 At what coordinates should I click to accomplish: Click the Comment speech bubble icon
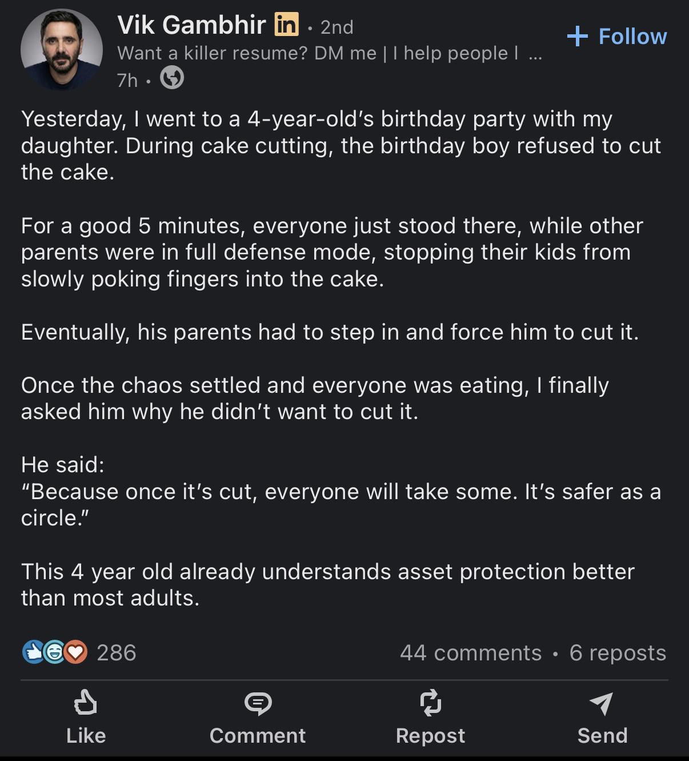[x=258, y=704]
